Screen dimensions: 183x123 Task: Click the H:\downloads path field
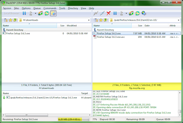[54, 20]
